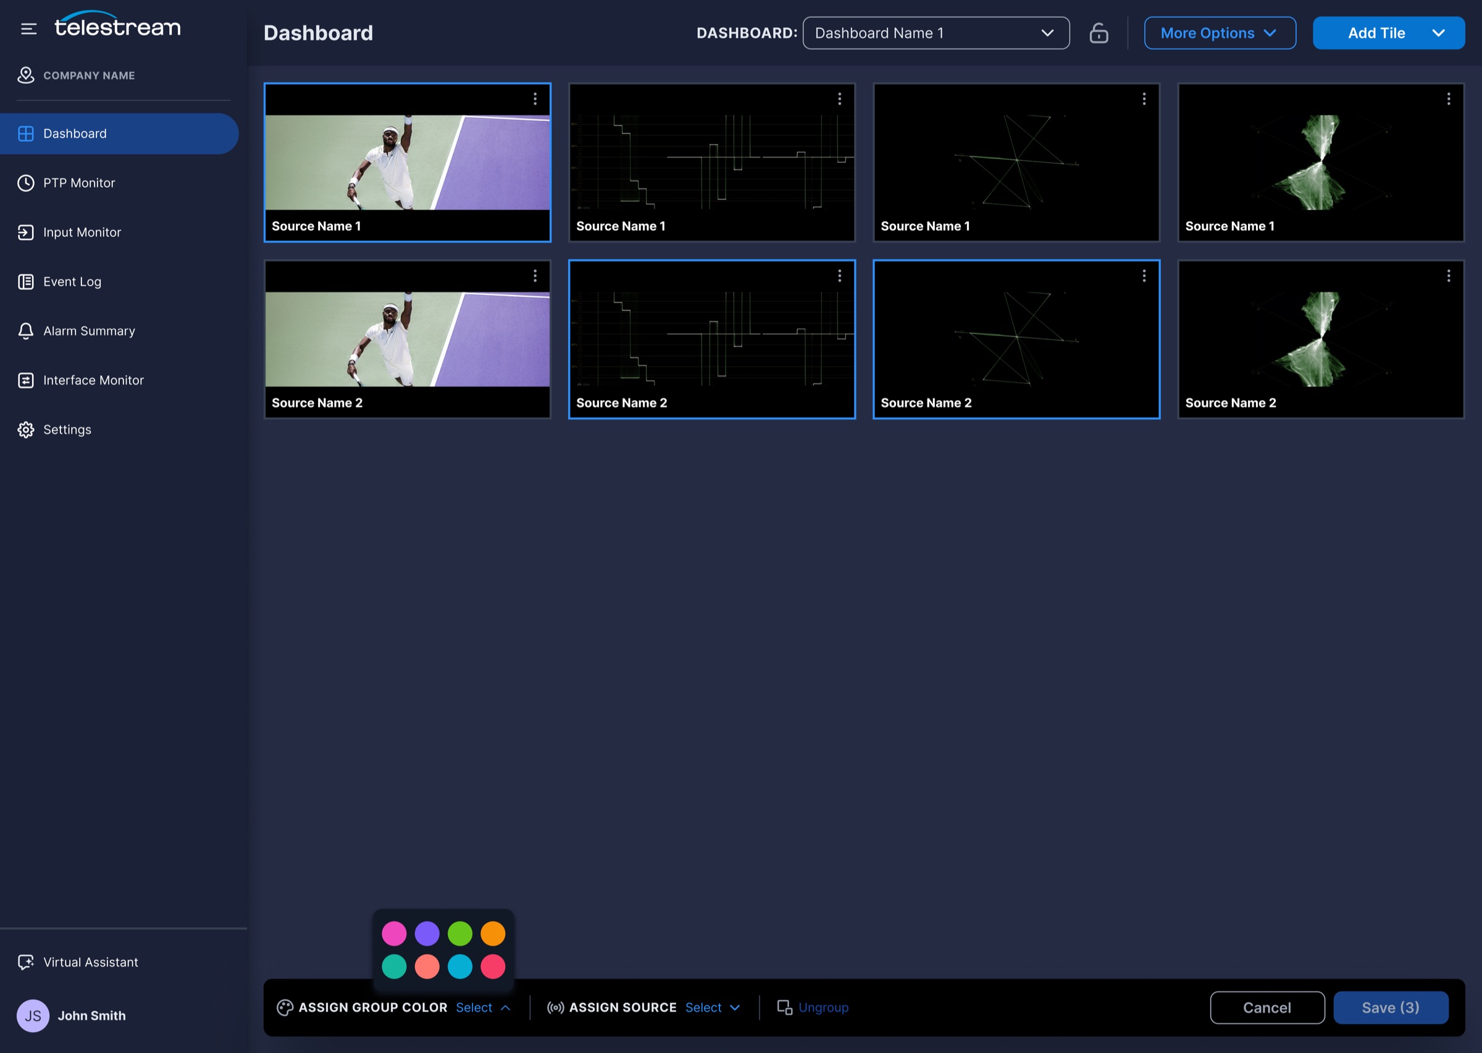Image resolution: width=1482 pixels, height=1053 pixels.
Task: Open kebab menu on Source Name 1 vector tile
Action: click(1144, 99)
